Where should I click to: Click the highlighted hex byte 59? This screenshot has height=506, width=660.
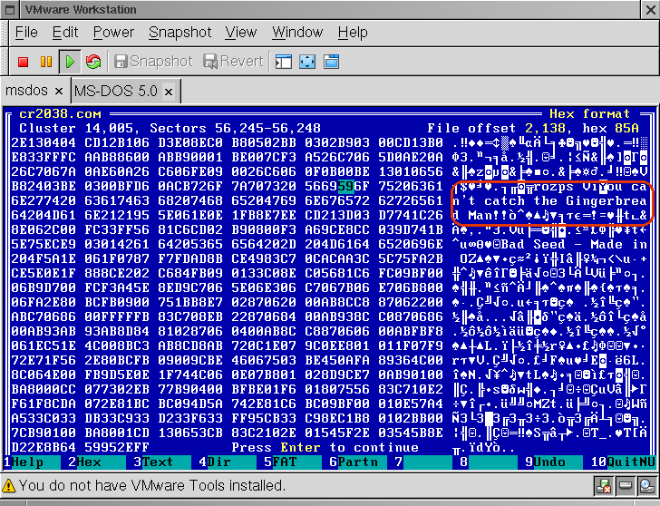(x=346, y=186)
